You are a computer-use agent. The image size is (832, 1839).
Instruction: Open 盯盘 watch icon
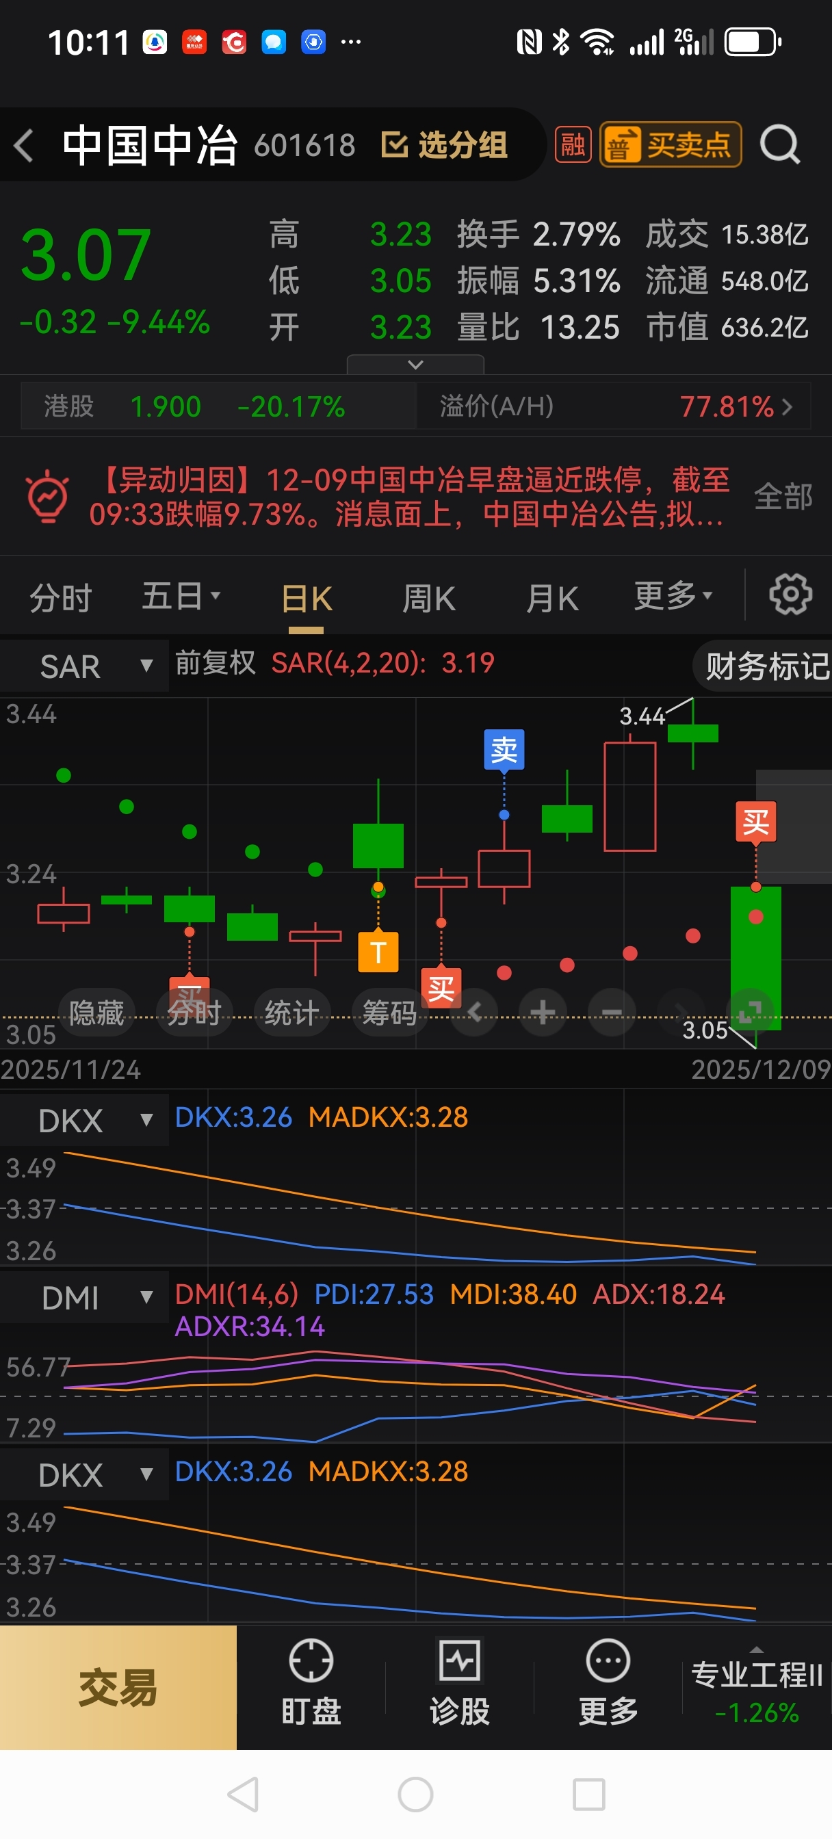pyautogui.click(x=311, y=1681)
